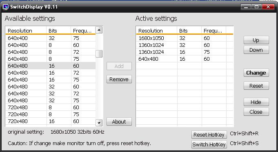Select available row 720x480 8 60

pyautogui.click(x=51, y=108)
